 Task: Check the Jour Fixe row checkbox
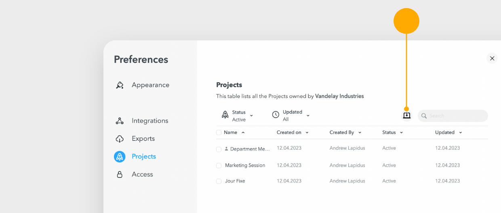click(219, 181)
